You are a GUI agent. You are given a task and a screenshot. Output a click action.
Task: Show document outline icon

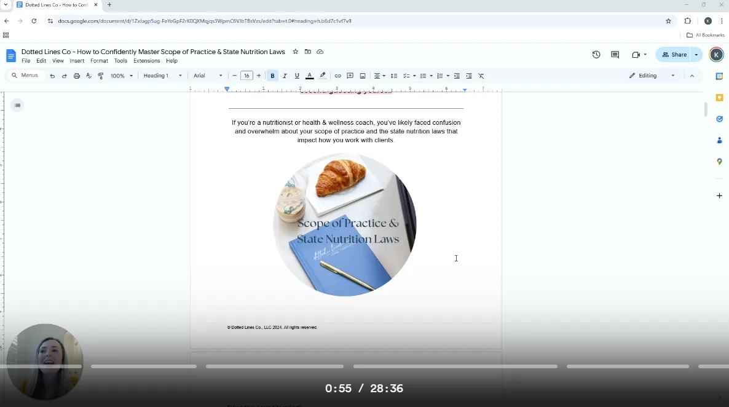click(x=17, y=106)
